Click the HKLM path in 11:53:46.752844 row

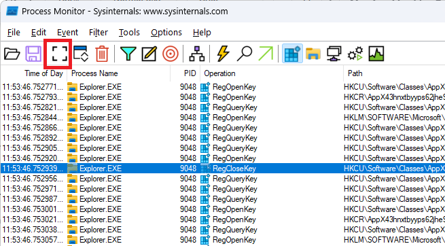point(394,118)
